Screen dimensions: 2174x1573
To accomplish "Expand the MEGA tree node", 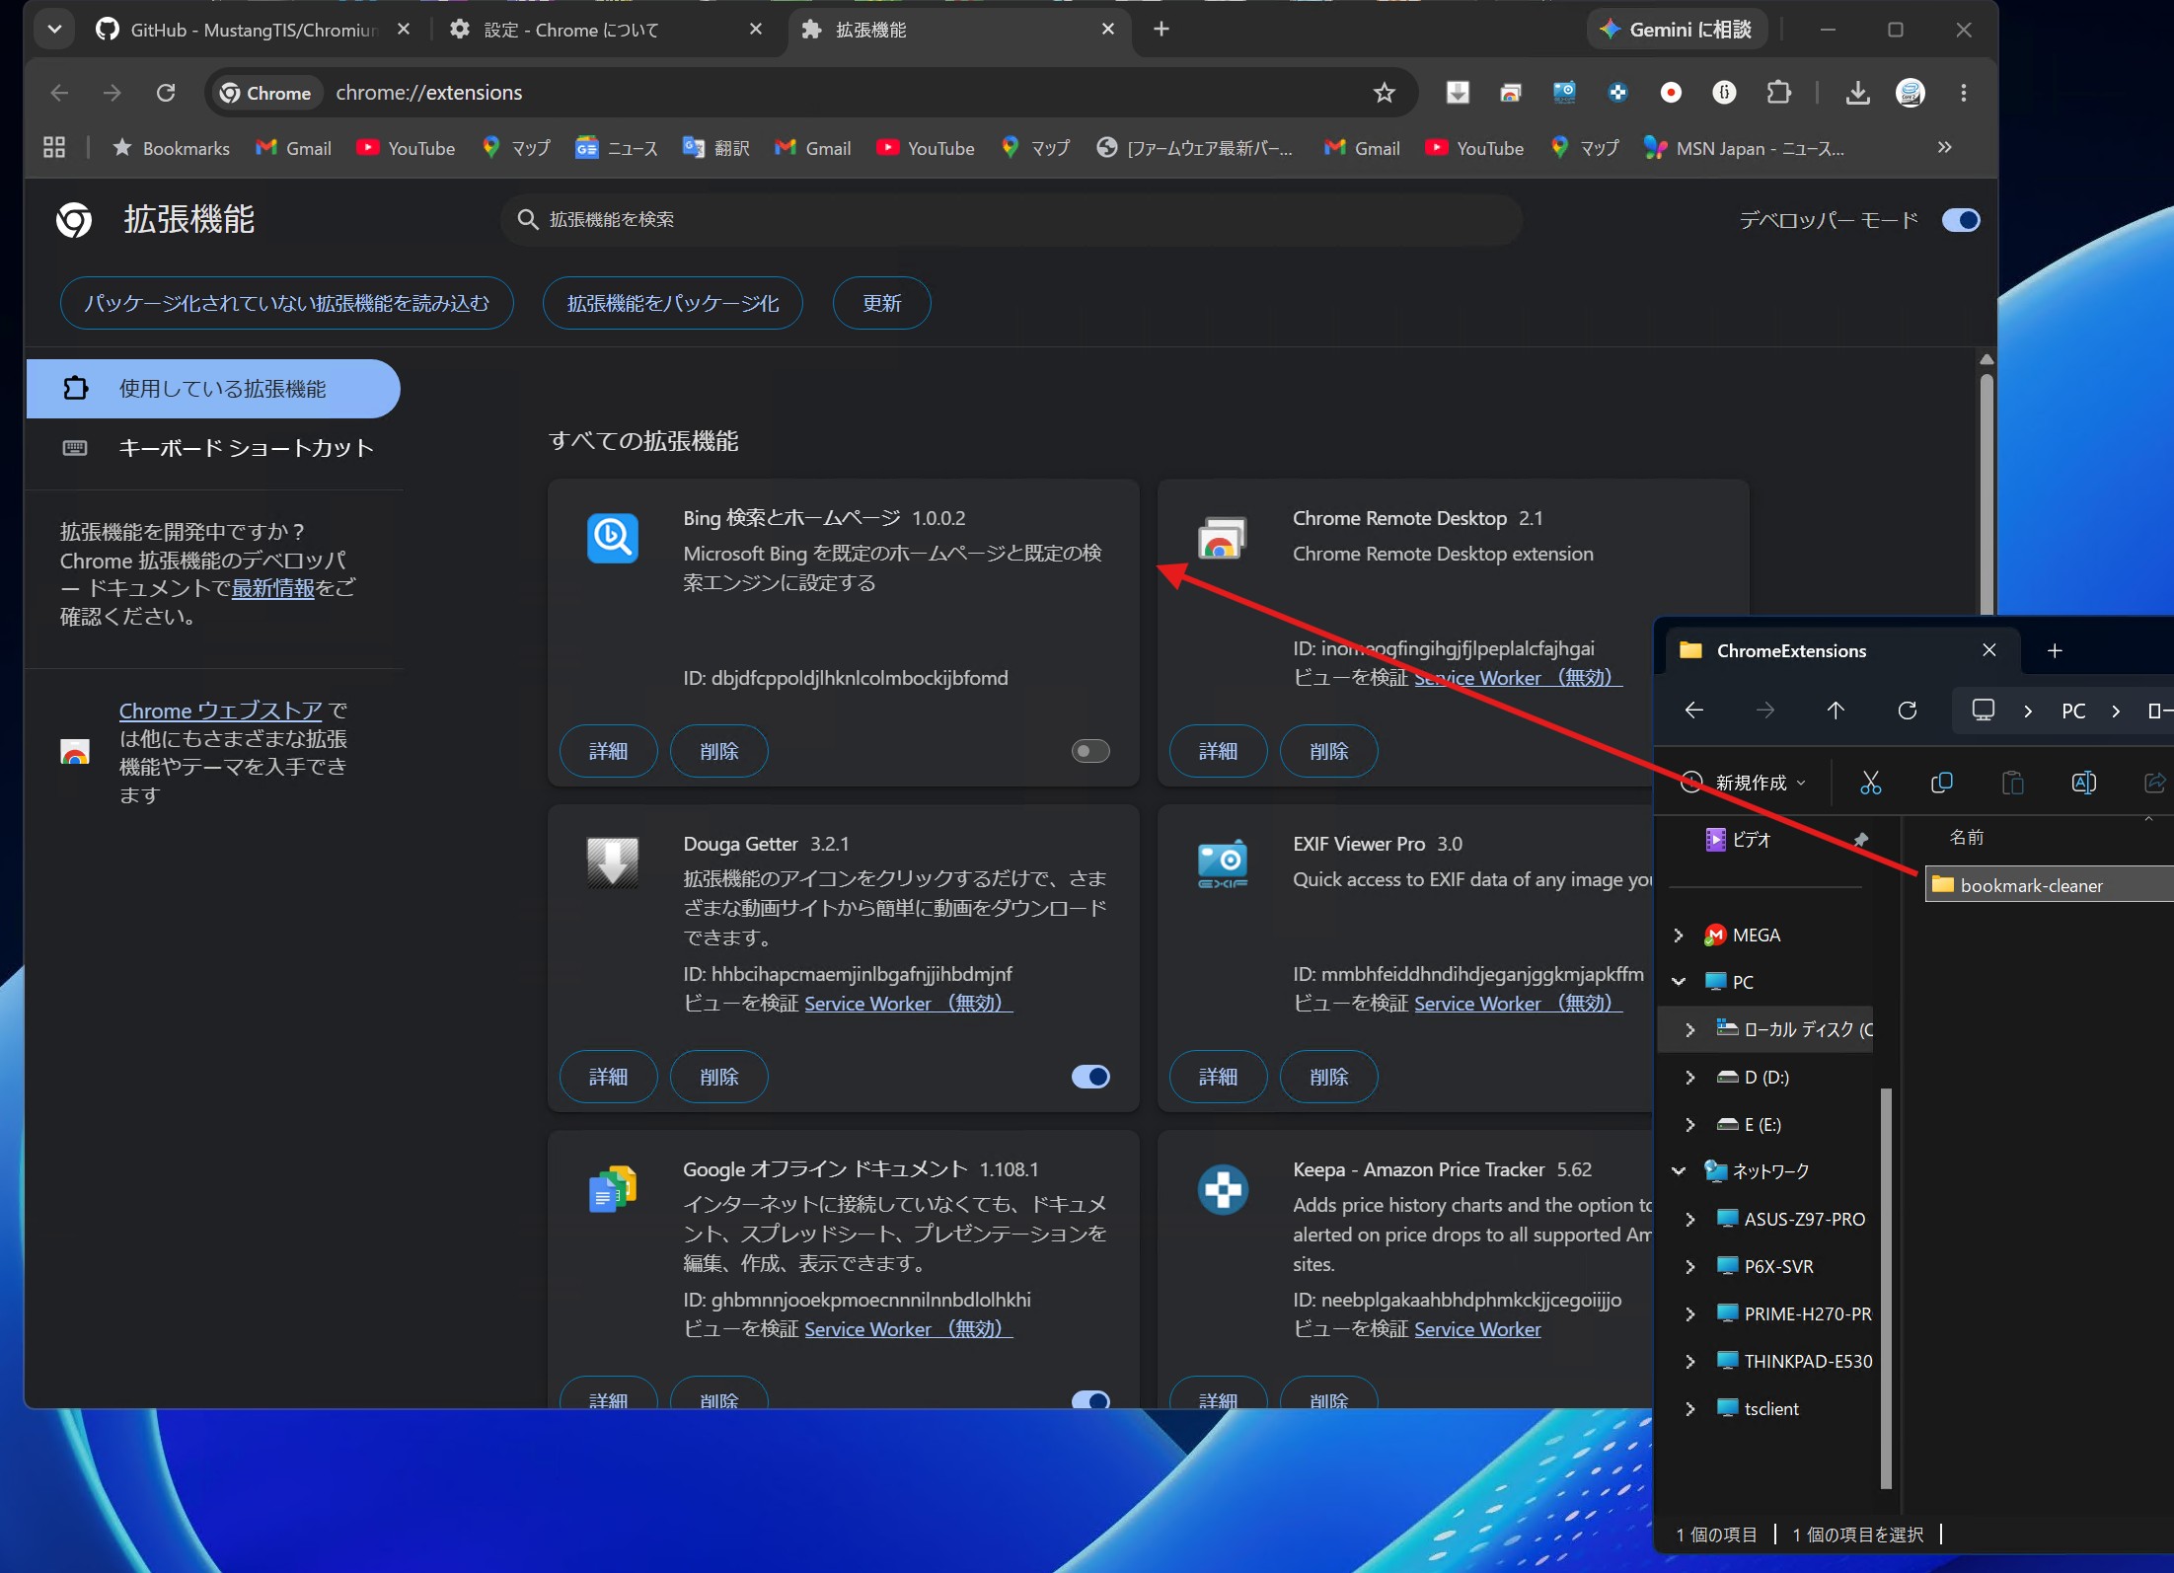I will point(1679,935).
